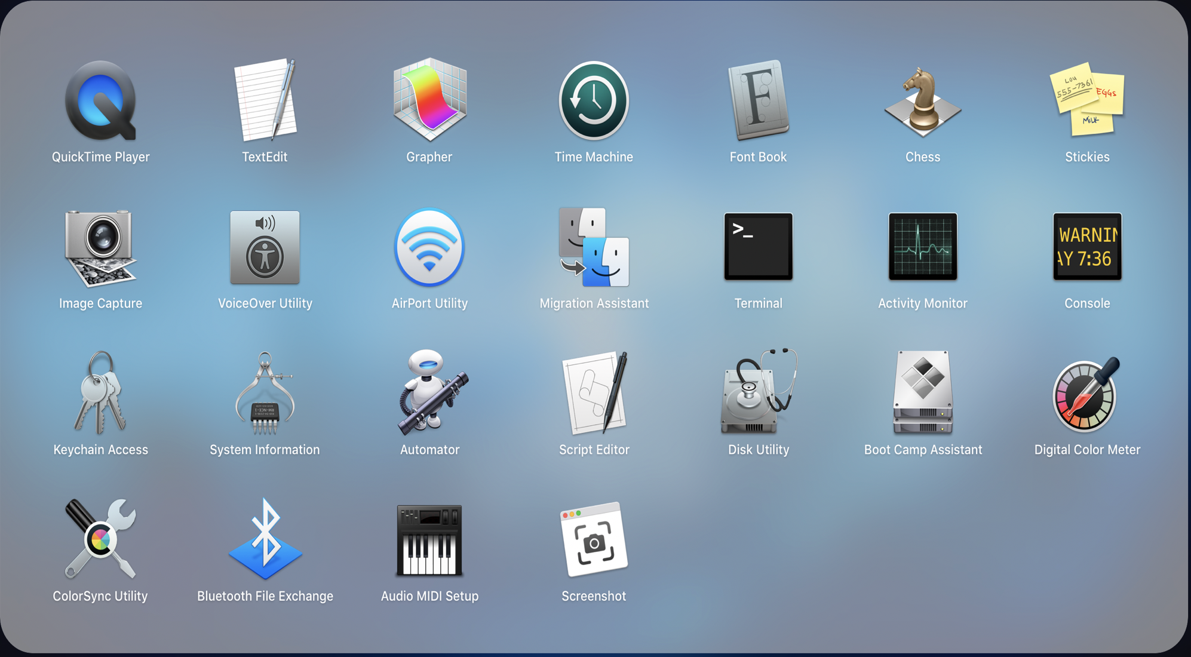This screenshot has height=657, width=1191.
Task: Start Migration Assistant
Action: pos(594,247)
